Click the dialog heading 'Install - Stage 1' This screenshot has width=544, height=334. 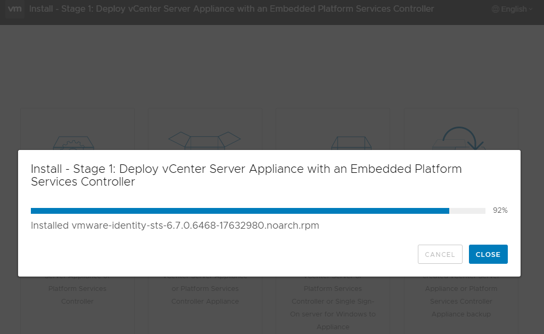point(246,176)
